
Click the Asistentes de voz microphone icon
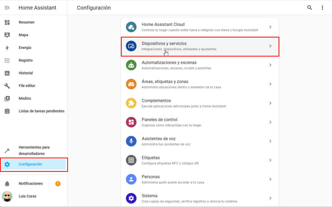point(131,141)
